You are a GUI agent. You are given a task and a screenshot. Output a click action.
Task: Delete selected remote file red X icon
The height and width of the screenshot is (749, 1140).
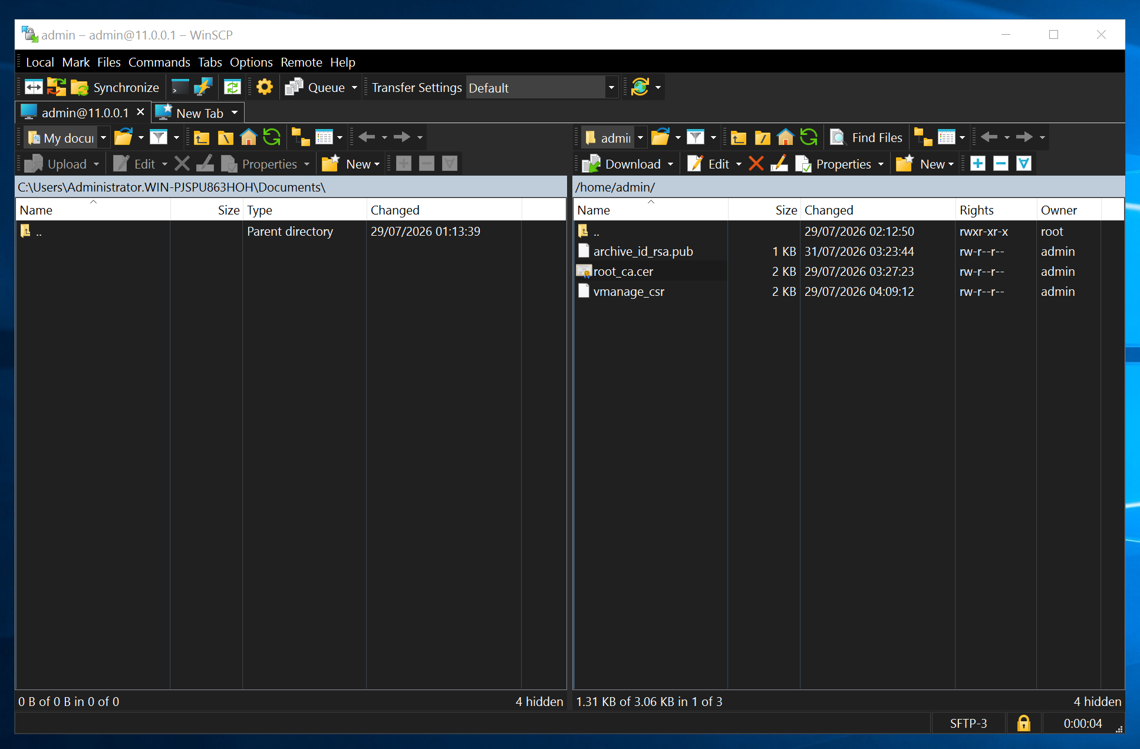pyautogui.click(x=756, y=163)
